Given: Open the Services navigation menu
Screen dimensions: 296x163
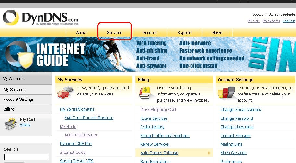Looking at the screenshot, I should (x=115, y=33).
